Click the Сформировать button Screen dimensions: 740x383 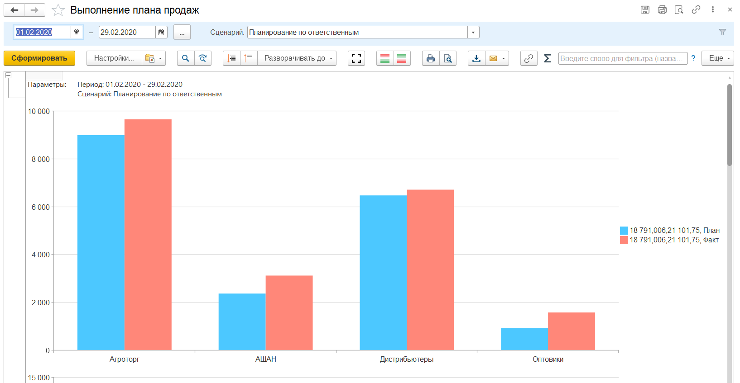coord(39,58)
